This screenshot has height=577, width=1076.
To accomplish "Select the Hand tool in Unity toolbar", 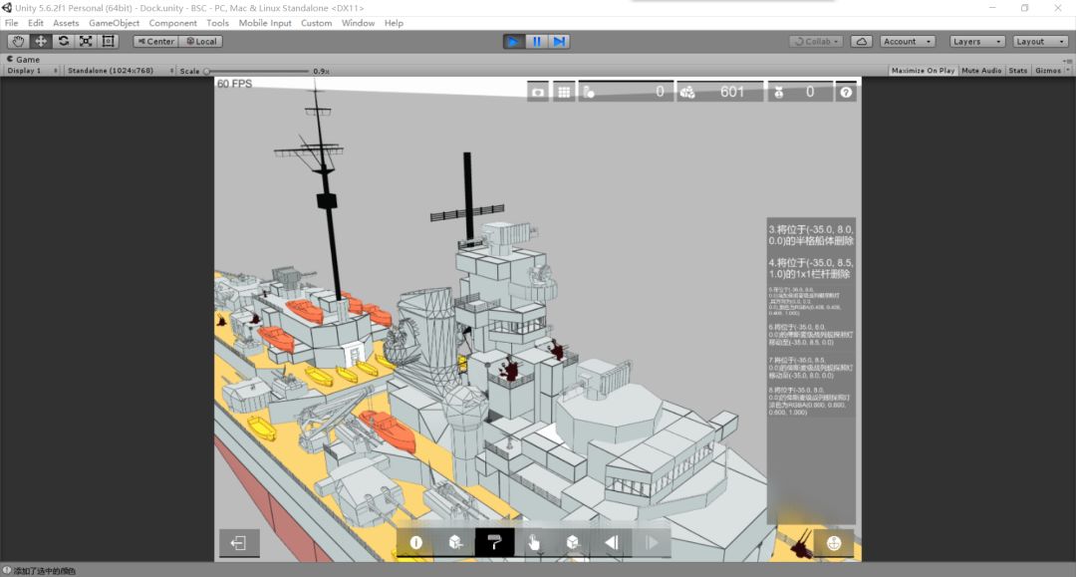I will (18, 41).
